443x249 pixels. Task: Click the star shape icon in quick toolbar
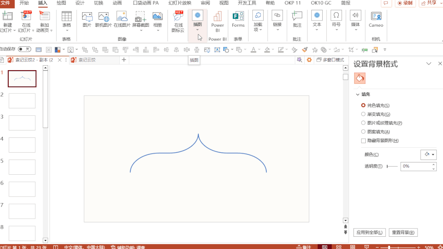click(x=315, y=50)
